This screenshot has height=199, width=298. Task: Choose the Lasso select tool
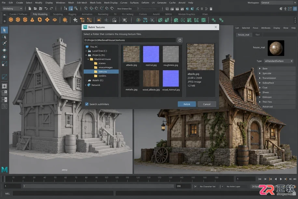coord(4,37)
